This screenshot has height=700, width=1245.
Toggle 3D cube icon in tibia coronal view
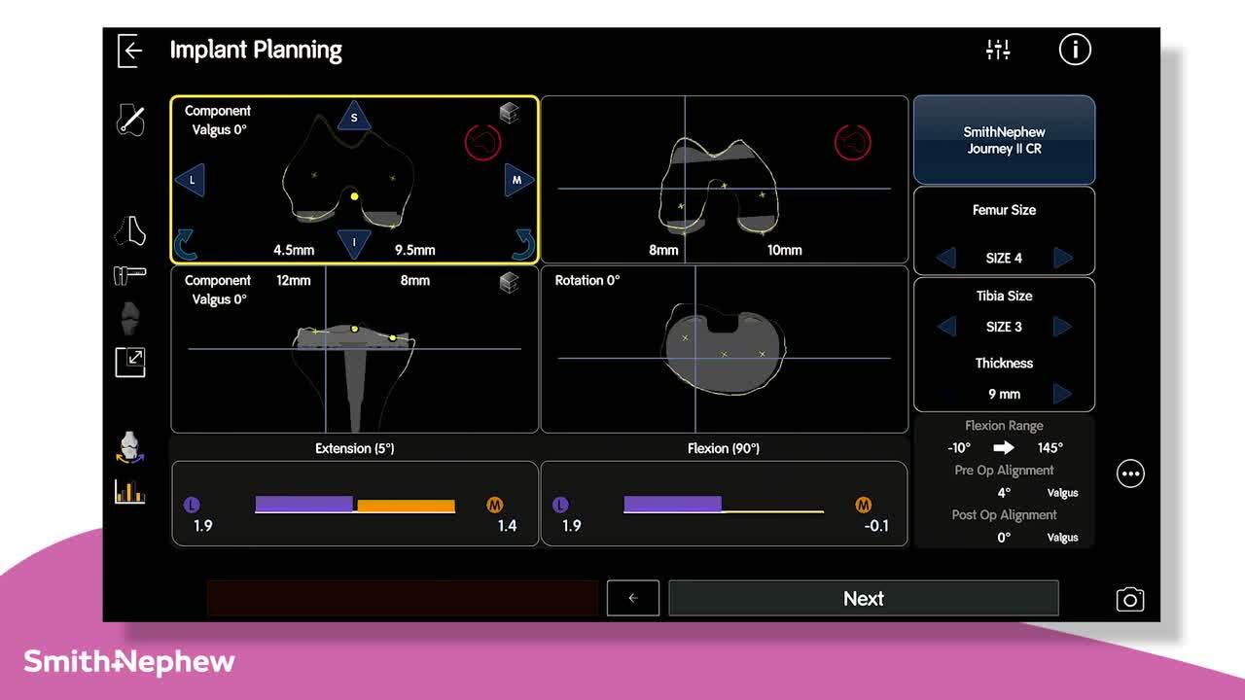pos(509,282)
